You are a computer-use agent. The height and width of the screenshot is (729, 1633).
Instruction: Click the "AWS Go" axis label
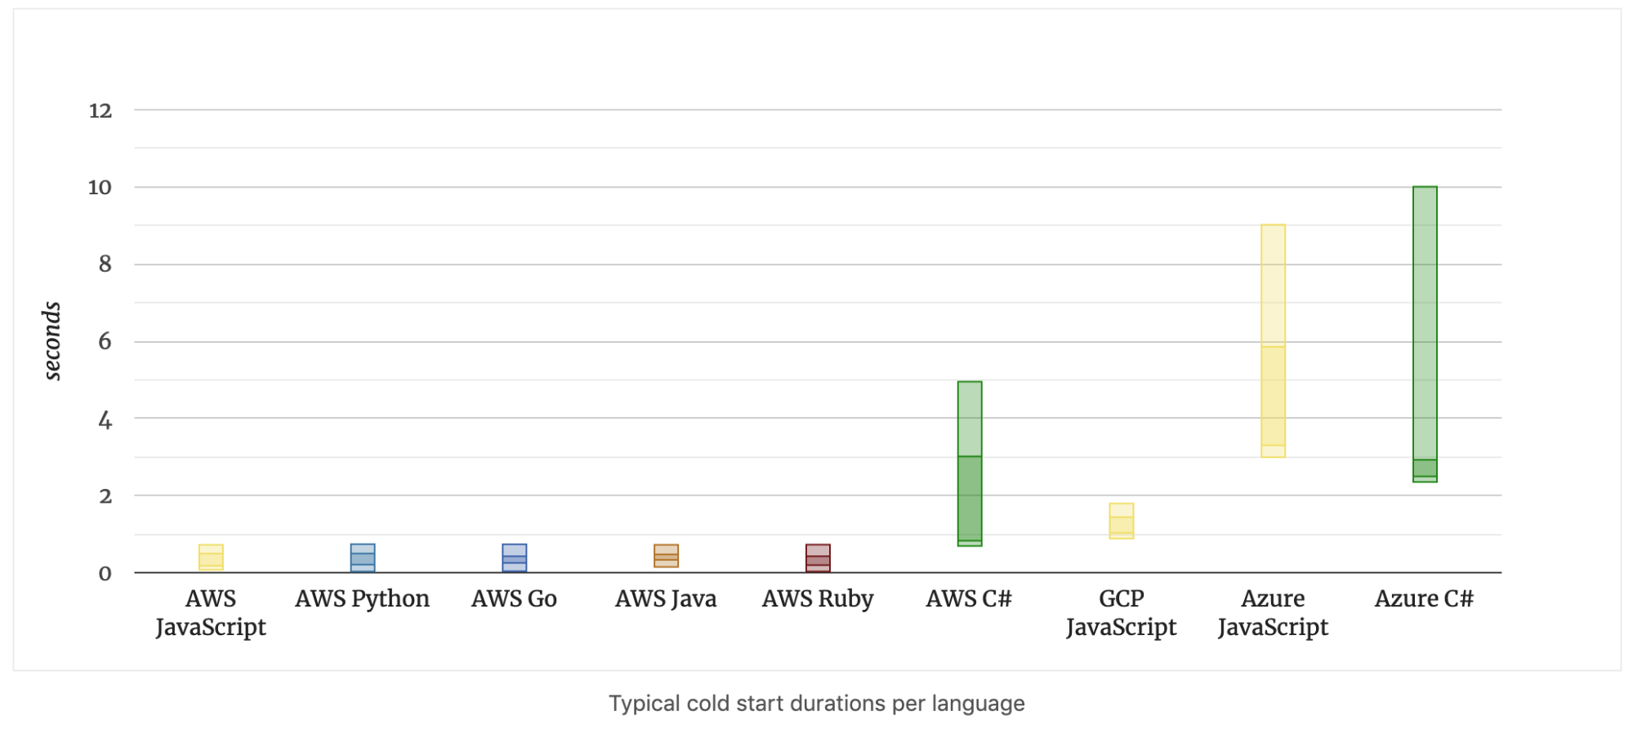pyautogui.click(x=514, y=599)
